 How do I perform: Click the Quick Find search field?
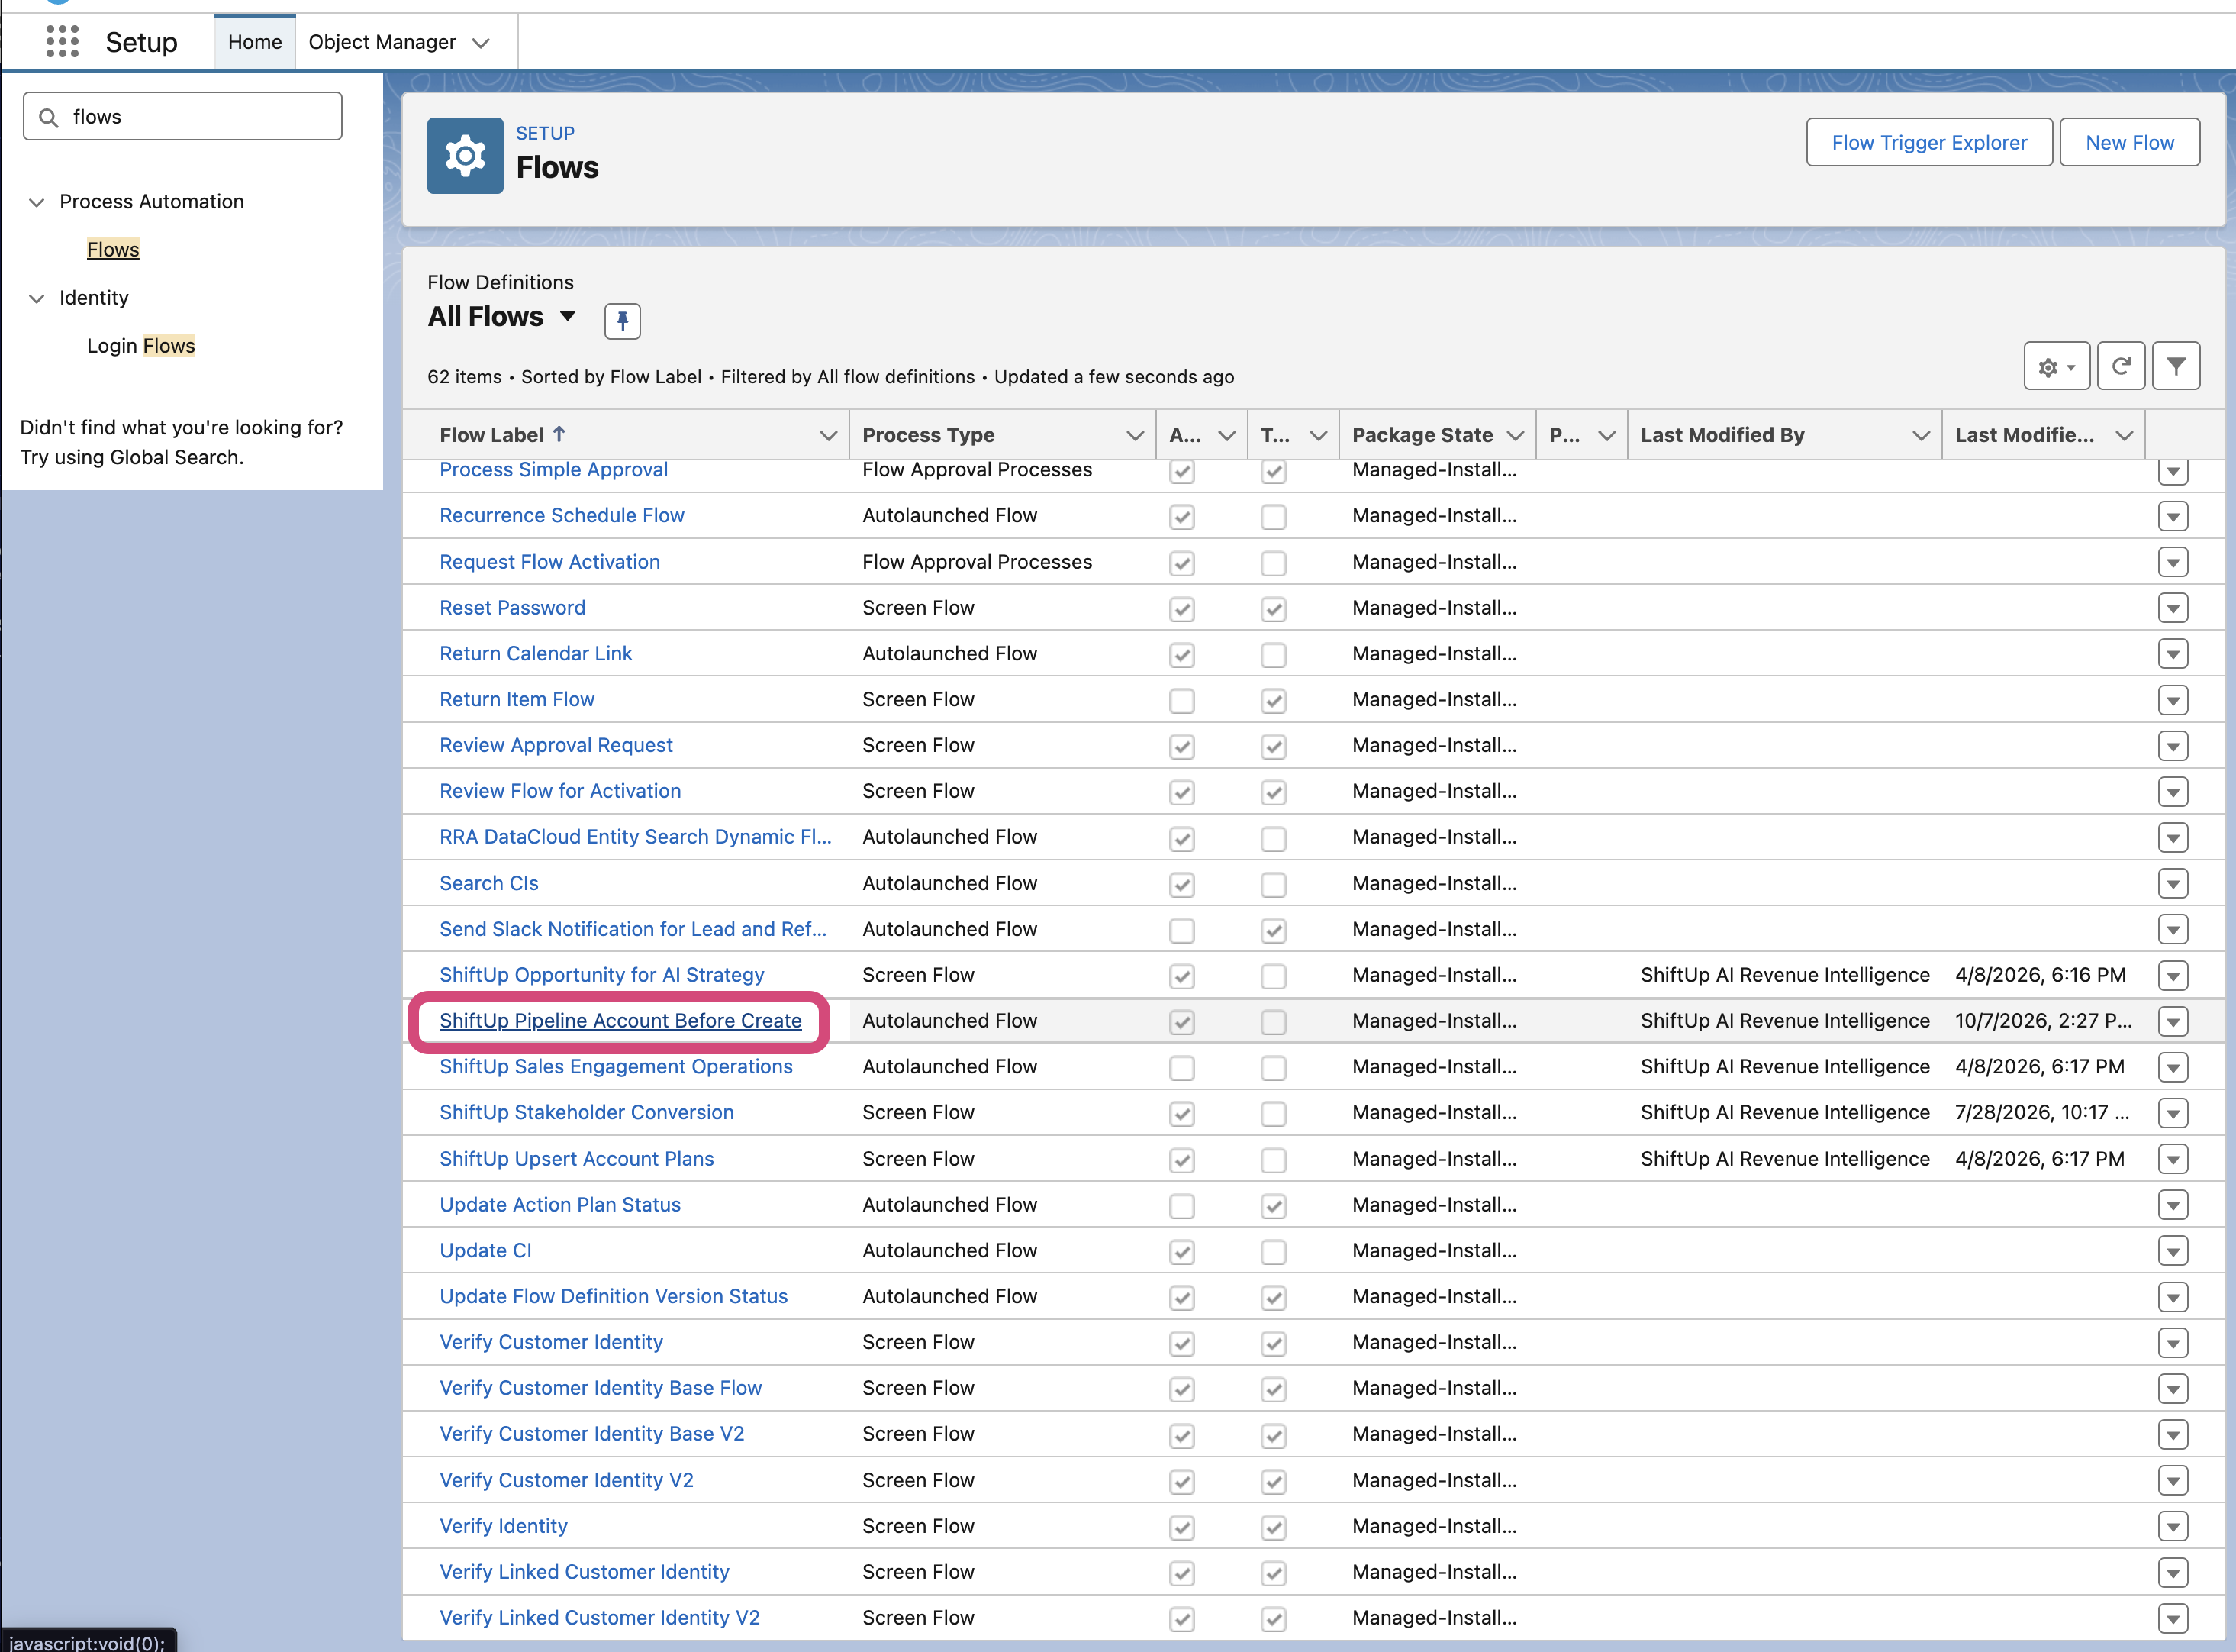point(183,117)
